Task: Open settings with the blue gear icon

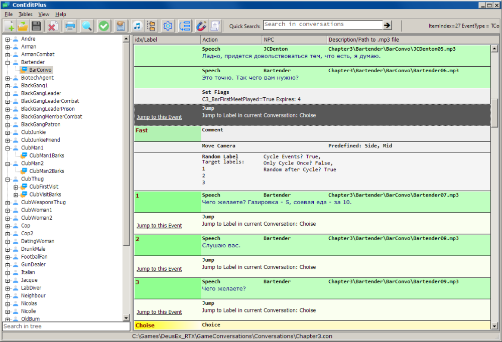Action: pos(168,26)
